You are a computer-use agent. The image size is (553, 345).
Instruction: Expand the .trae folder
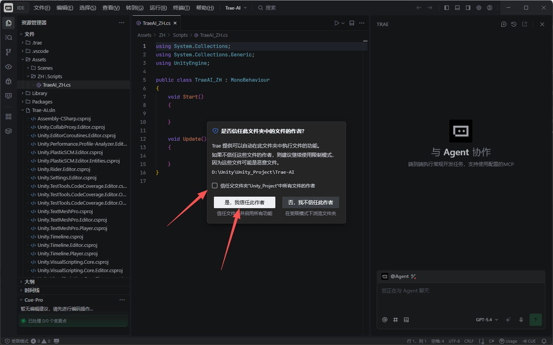coord(23,43)
